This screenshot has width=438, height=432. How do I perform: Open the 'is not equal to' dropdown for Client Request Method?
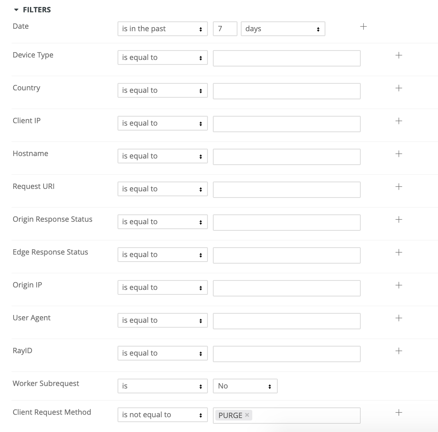tap(162, 414)
